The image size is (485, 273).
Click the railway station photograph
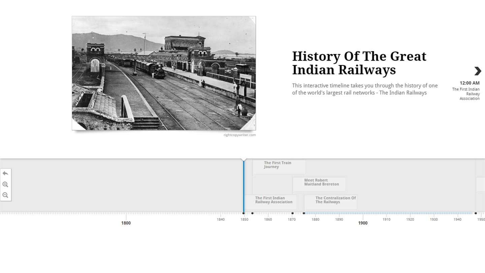click(164, 73)
